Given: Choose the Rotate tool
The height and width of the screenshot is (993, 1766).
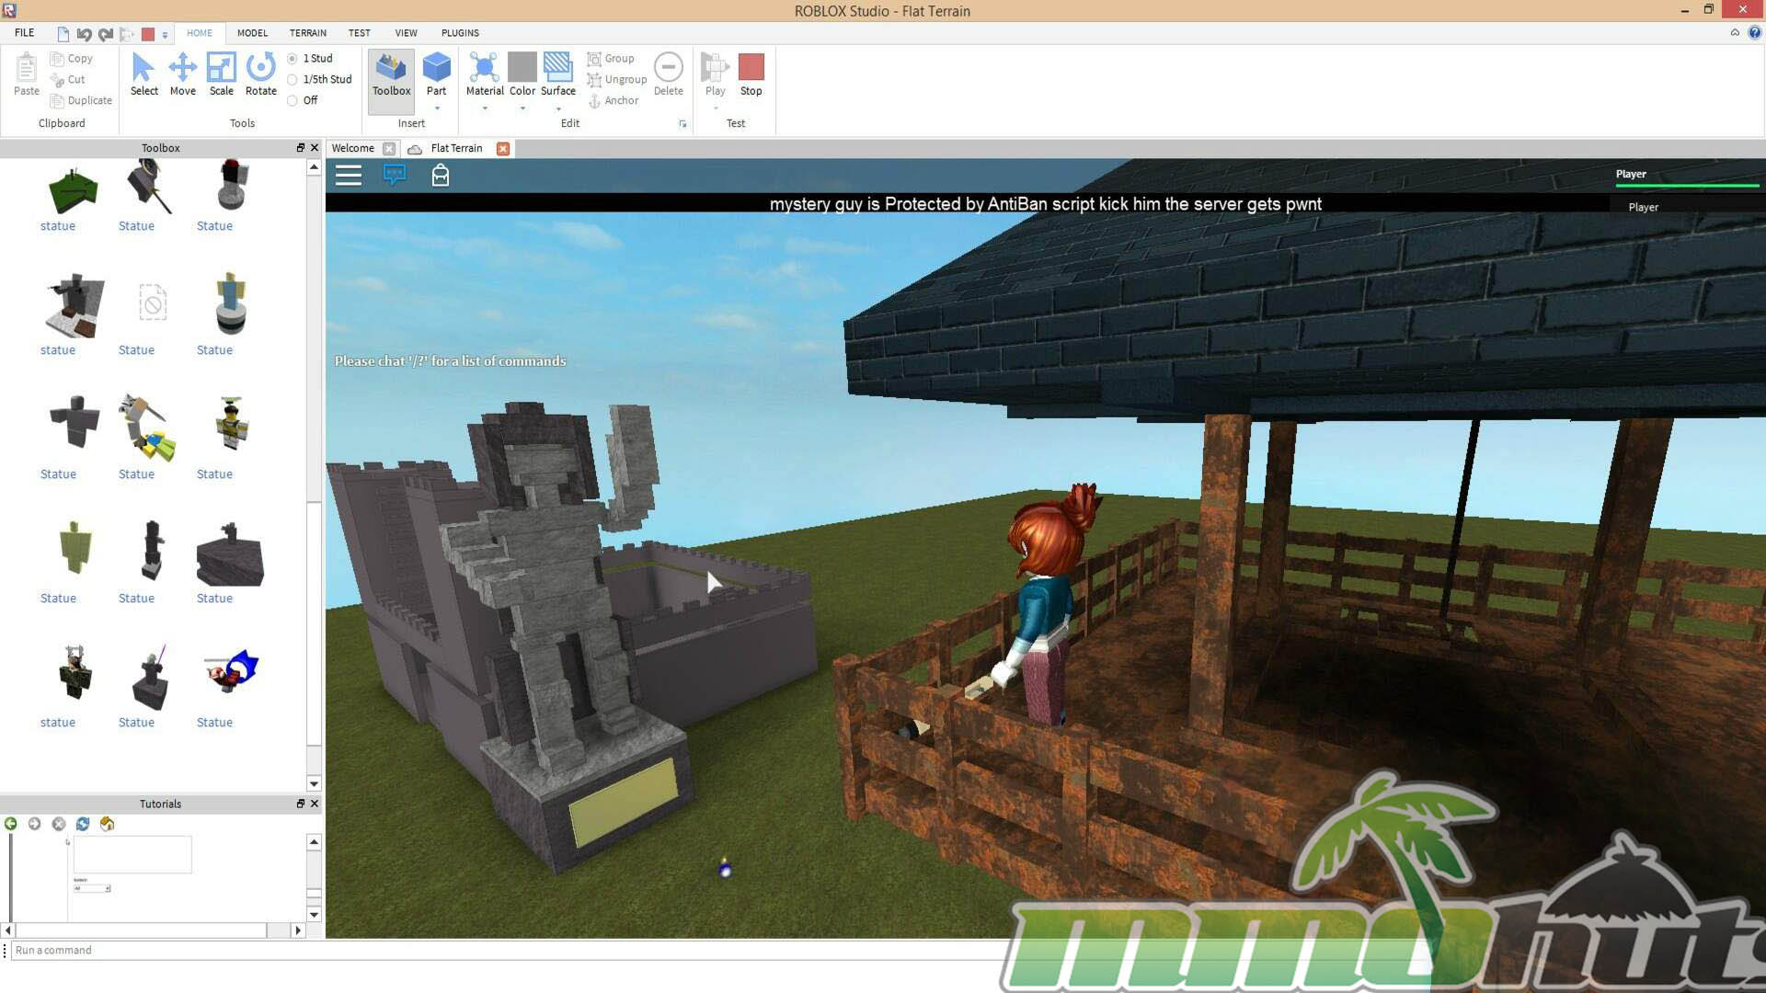Looking at the screenshot, I should click(260, 74).
